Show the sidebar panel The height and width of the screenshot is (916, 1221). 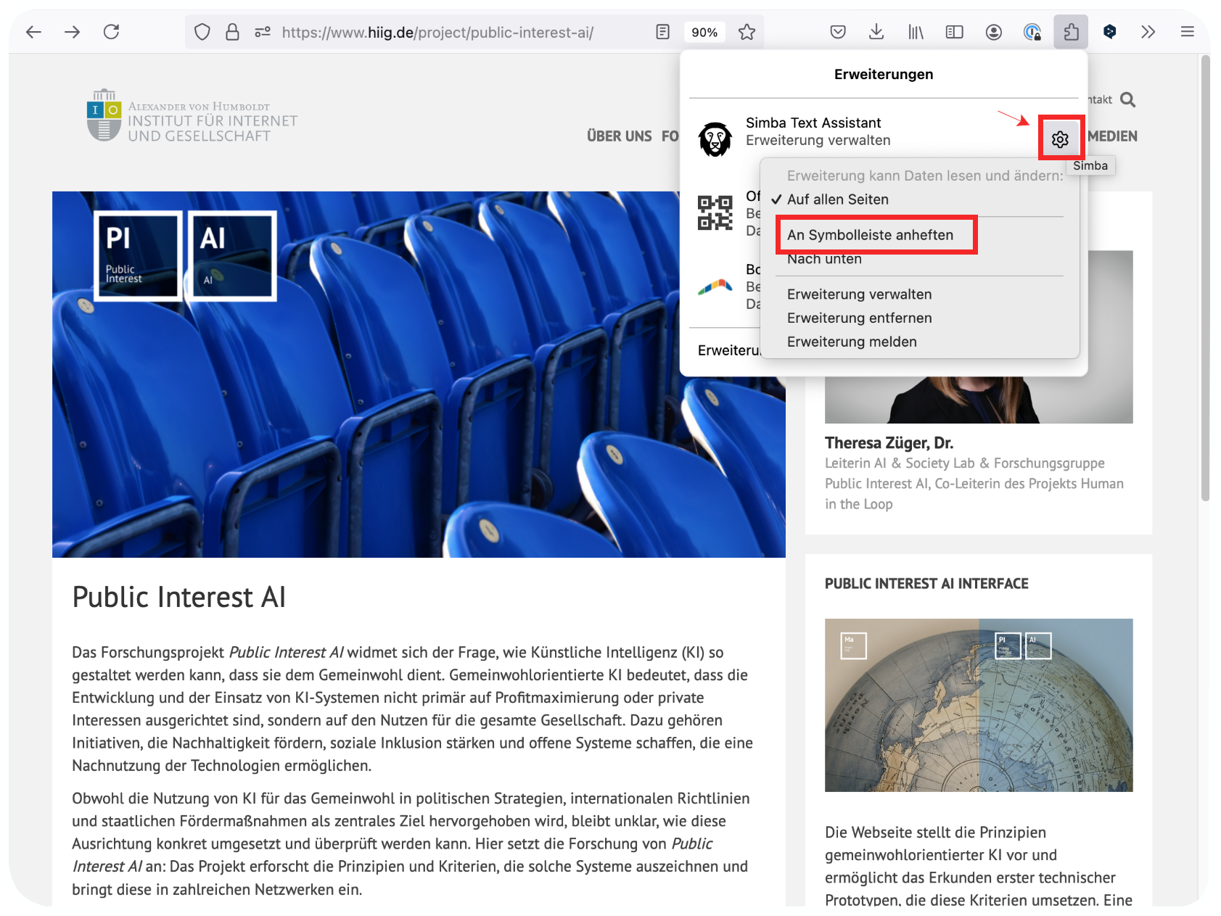point(954,32)
